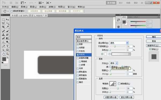Viewport: 161px width, 100px height.
Task: Select the Brush tool
Action: click(x=8, y=31)
